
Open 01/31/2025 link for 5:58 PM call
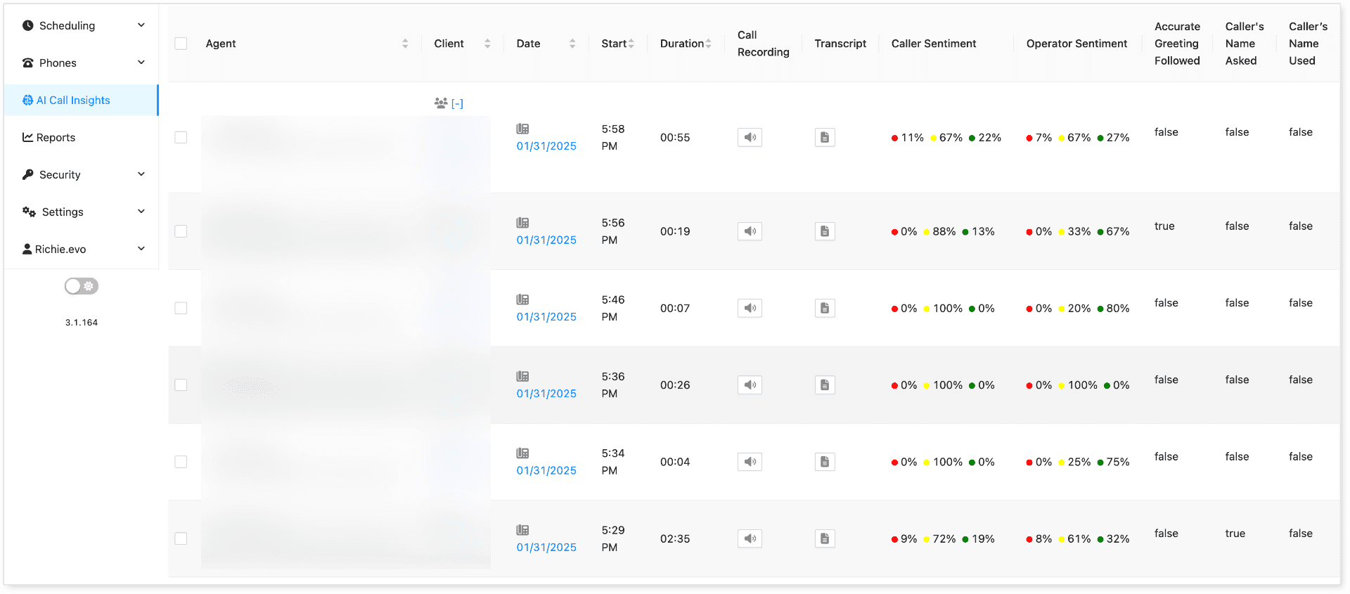pos(546,146)
